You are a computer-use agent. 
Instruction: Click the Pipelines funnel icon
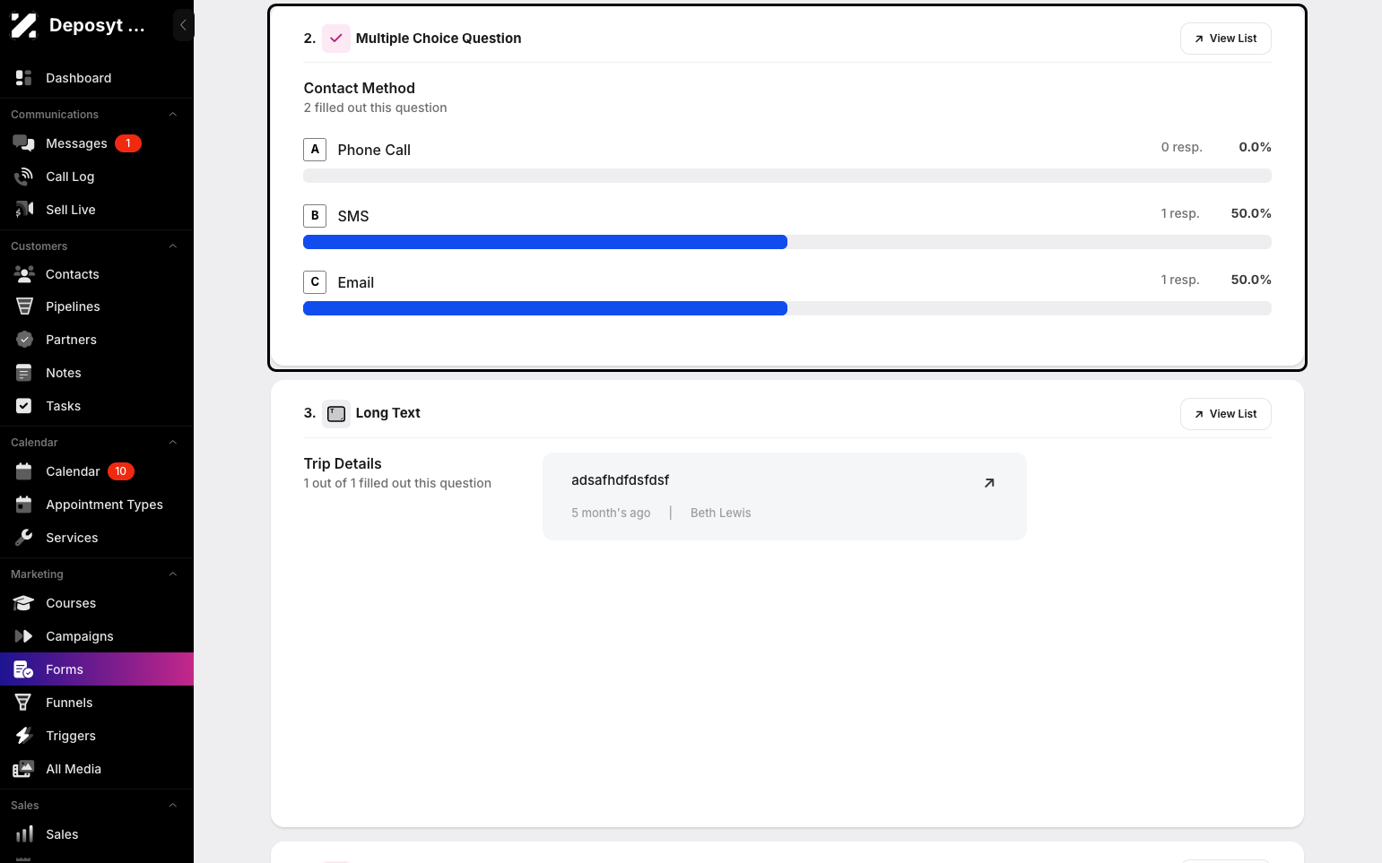tap(24, 306)
